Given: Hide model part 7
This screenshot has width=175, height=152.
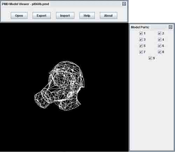Looking at the screenshot, I should (141, 52).
